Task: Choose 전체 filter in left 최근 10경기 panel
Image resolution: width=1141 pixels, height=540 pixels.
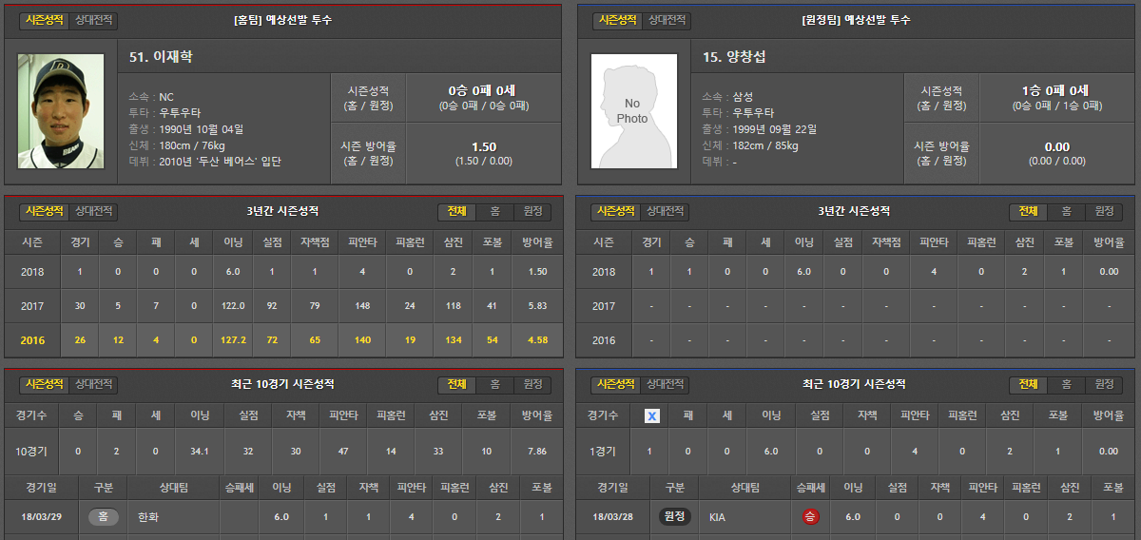Action: click(x=457, y=384)
